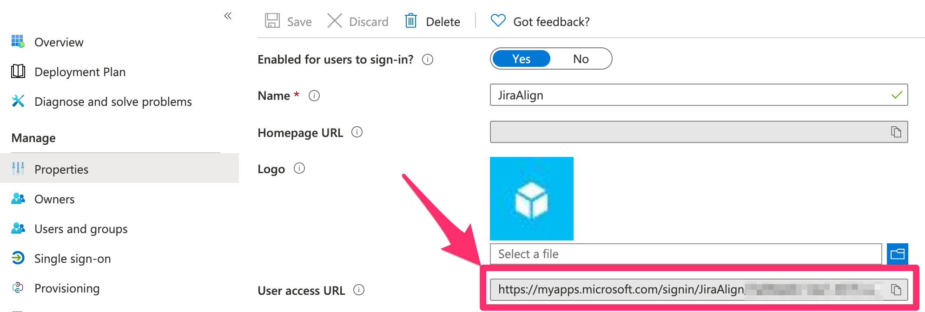Show info tooltip for Homepage URL

click(357, 132)
